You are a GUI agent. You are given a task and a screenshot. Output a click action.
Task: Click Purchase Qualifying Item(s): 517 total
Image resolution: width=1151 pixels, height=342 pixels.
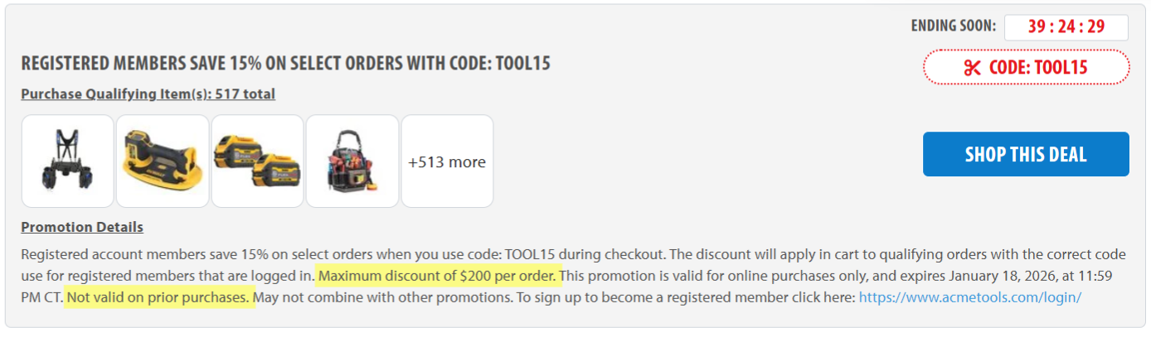[148, 94]
